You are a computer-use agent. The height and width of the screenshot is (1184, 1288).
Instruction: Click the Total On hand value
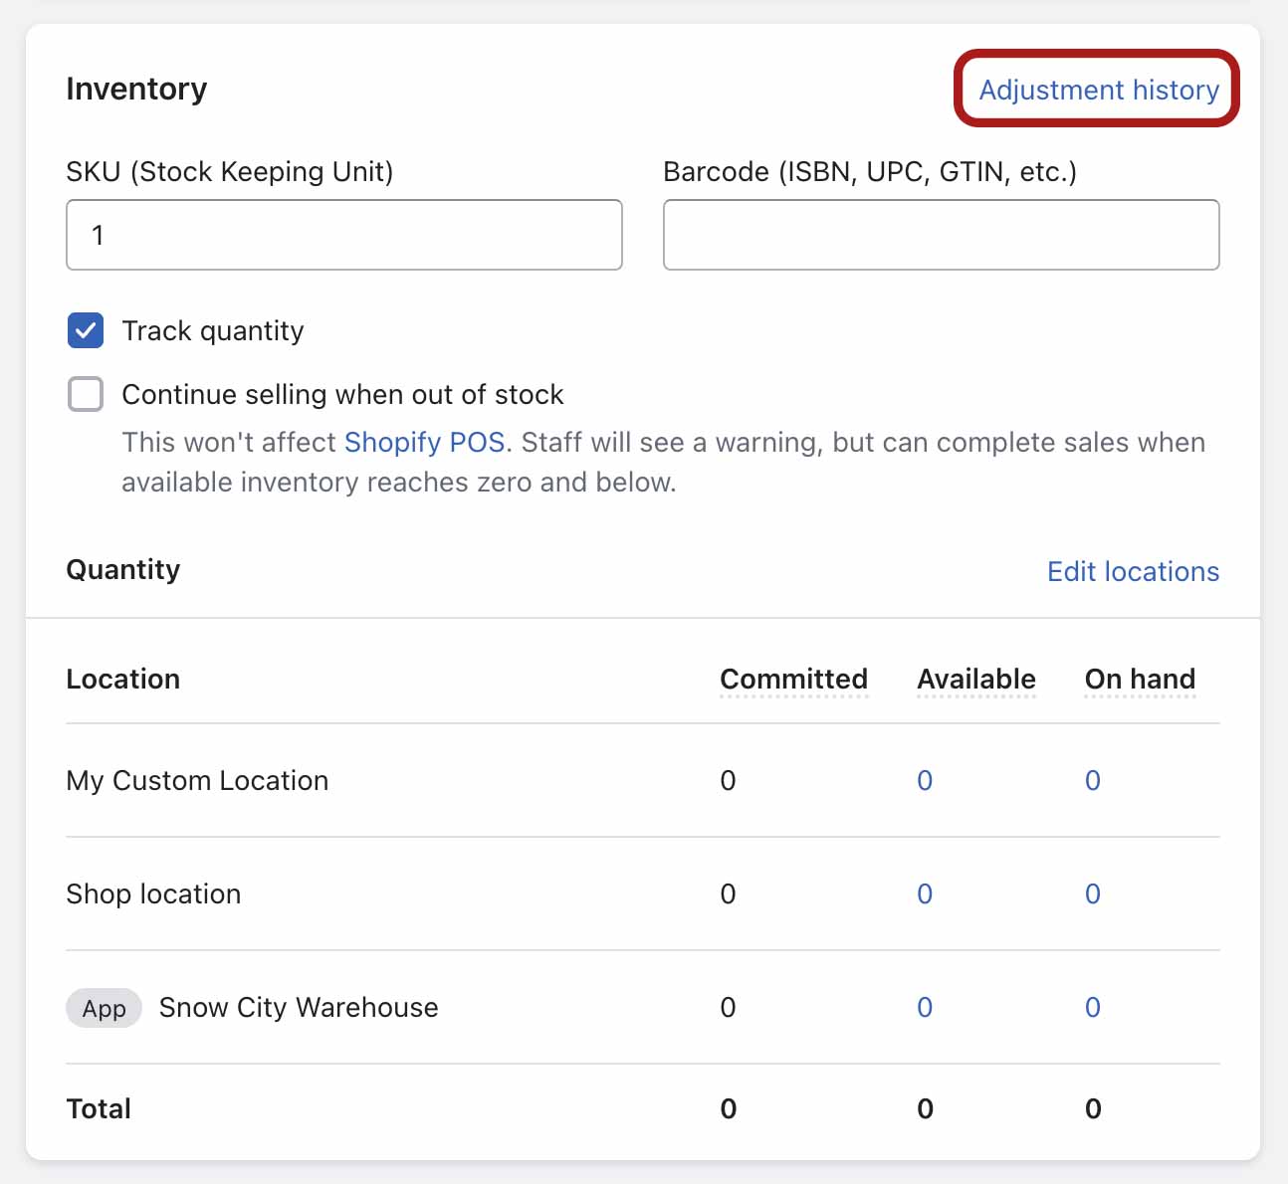coord(1093,1108)
